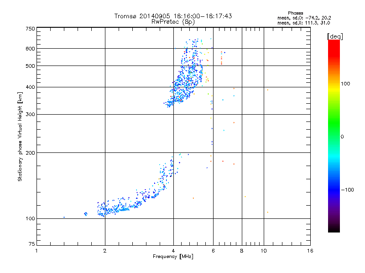Click the x-axis tick label '6'
Screen dimensions: 365x273
click(213, 251)
